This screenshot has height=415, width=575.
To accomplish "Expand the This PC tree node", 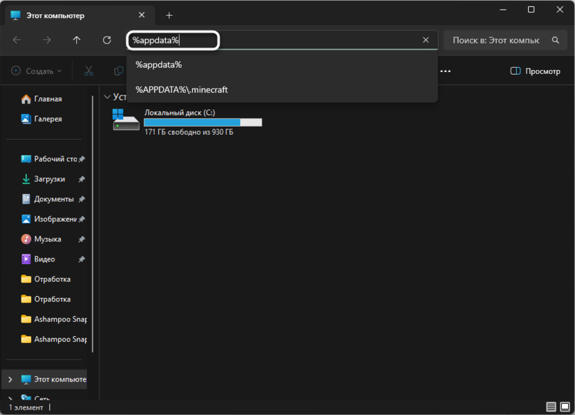I will (10, 380).
